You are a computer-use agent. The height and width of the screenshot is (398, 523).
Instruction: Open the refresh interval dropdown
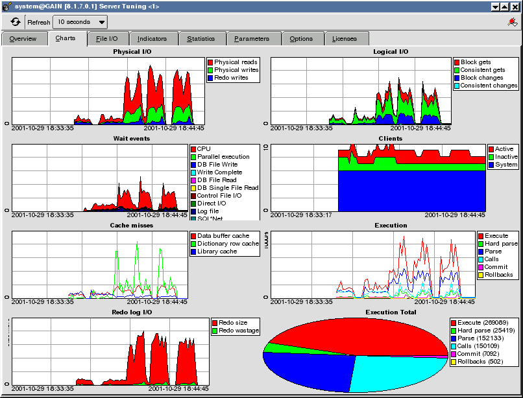pyautogui.click(x=79, y=21)
